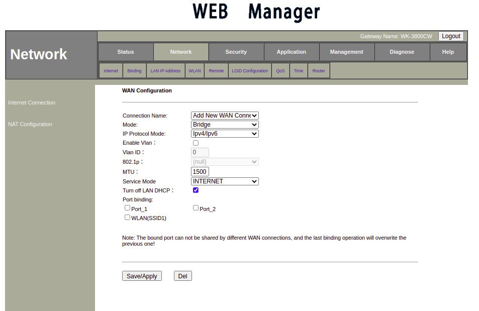Viewport: 479px width, 311px height.
Task: Open the LOID Configuration submenu
Action: click(x=250, y=71)
